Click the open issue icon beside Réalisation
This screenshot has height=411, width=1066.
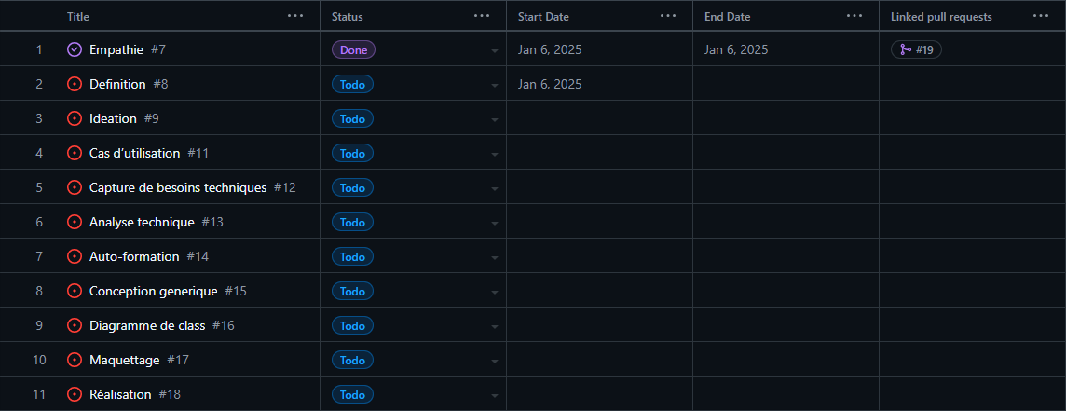(75, 394)
